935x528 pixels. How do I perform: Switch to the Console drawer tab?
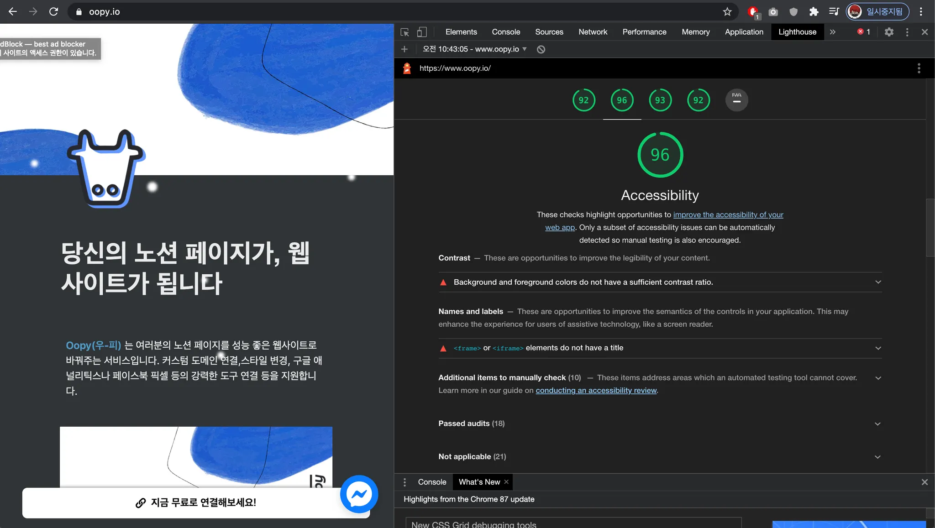(x=432, y=482)
